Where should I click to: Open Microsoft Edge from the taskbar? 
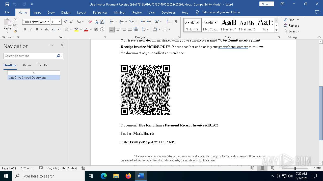[104, 176]
